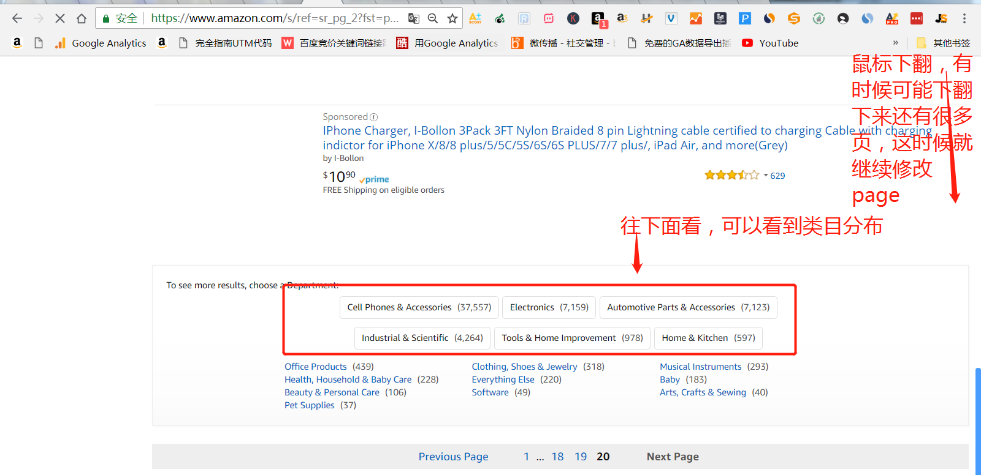Open the 629 customer reviews link
Image resolution: width=981 pixels, height=475 pixels.
777,176
